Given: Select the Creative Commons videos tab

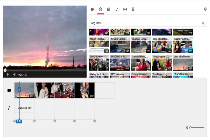Looking at the screenshot, I should click(x=101, y=9).
